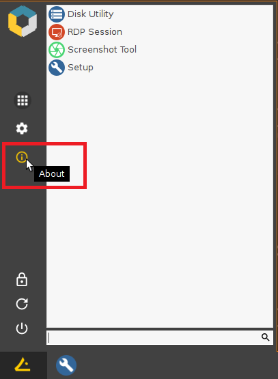Launch Setup from taskbar wrench icon
This screenshot has height=379, width=278.
66,365
